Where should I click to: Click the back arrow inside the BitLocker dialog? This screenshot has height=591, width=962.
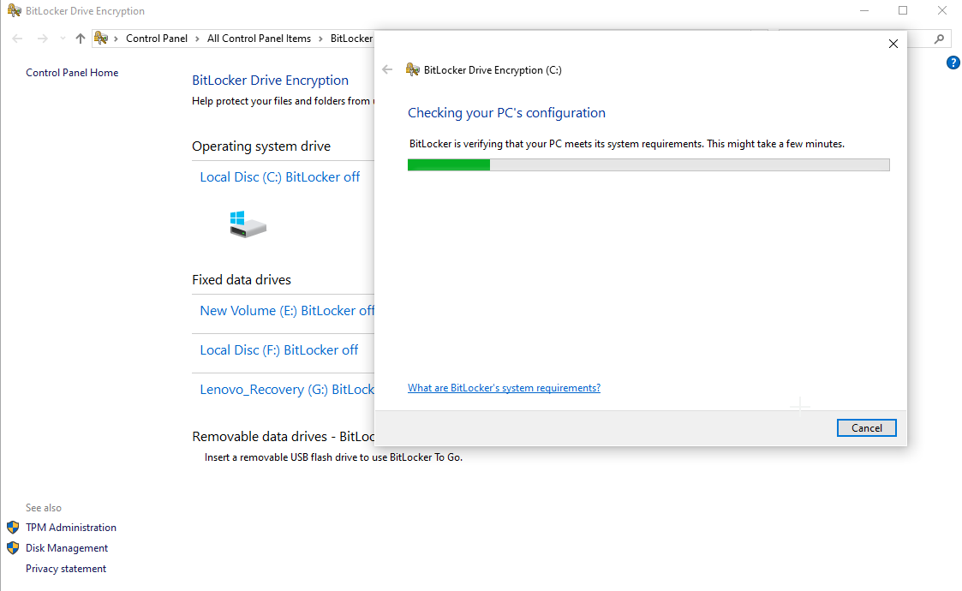pos(387,69)
